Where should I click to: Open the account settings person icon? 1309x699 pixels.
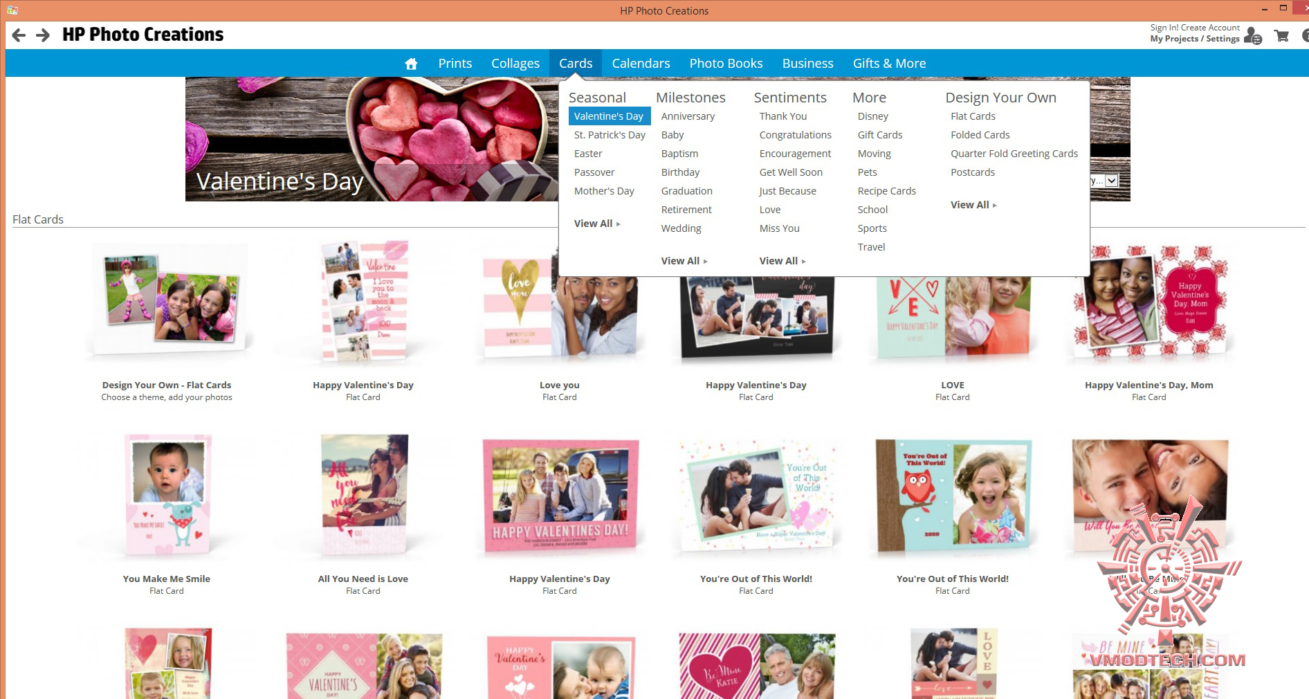[1252, 35]
